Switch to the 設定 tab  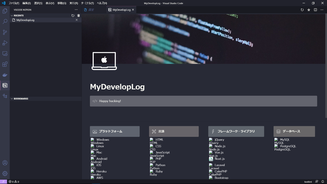(x=91, y=10)
